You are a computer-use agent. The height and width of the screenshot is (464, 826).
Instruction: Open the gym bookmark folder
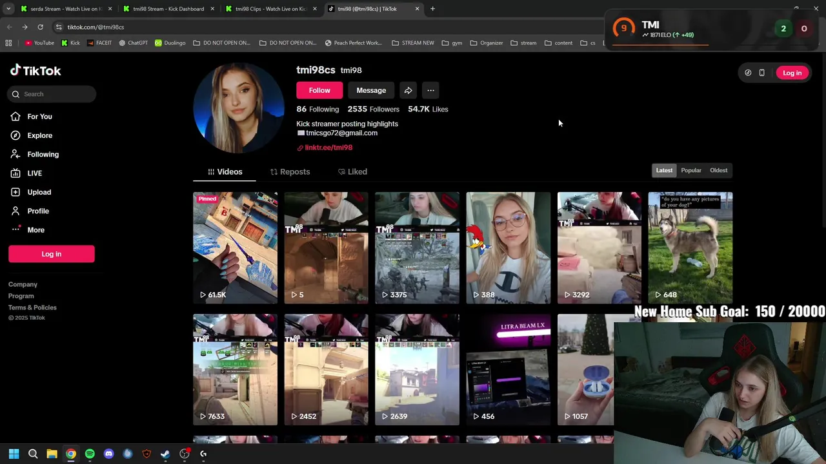click(452, 43)
